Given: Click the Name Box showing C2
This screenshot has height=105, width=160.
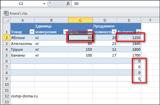Looking at the screenshot, I should coord(21,4).
